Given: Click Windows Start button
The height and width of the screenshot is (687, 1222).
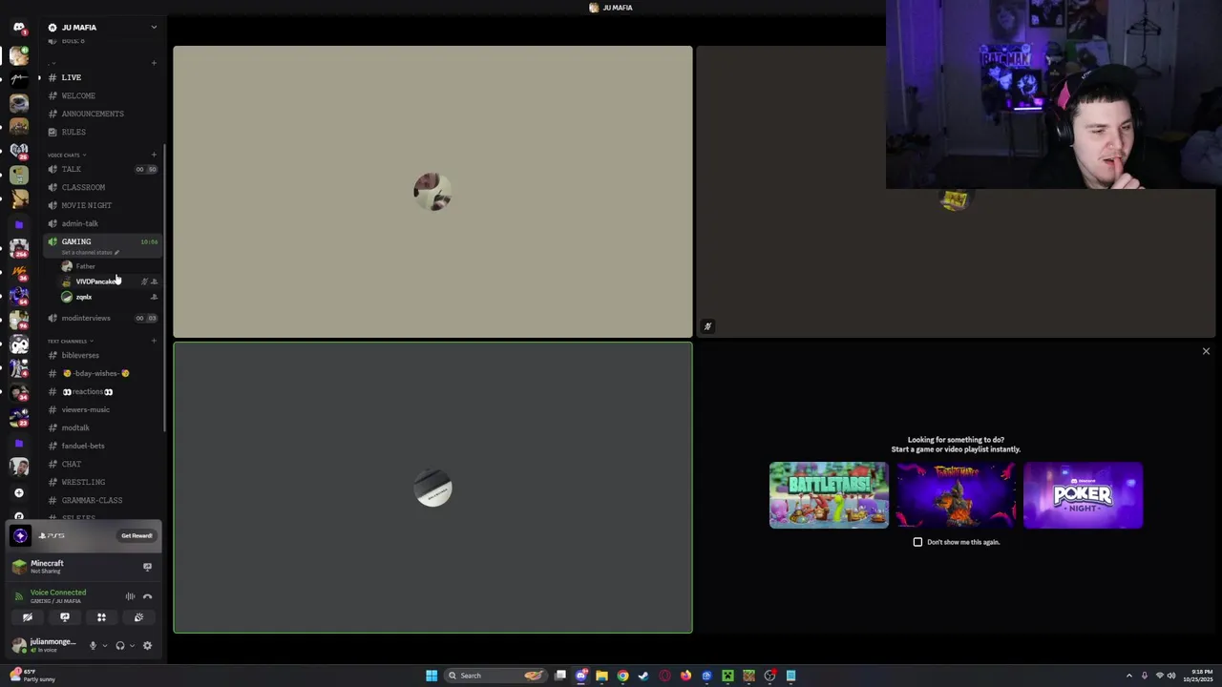Looking at the screenshot, I should click(x=432, y=676).
